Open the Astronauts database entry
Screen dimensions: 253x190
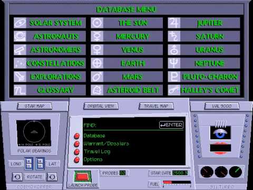[50, 36]
